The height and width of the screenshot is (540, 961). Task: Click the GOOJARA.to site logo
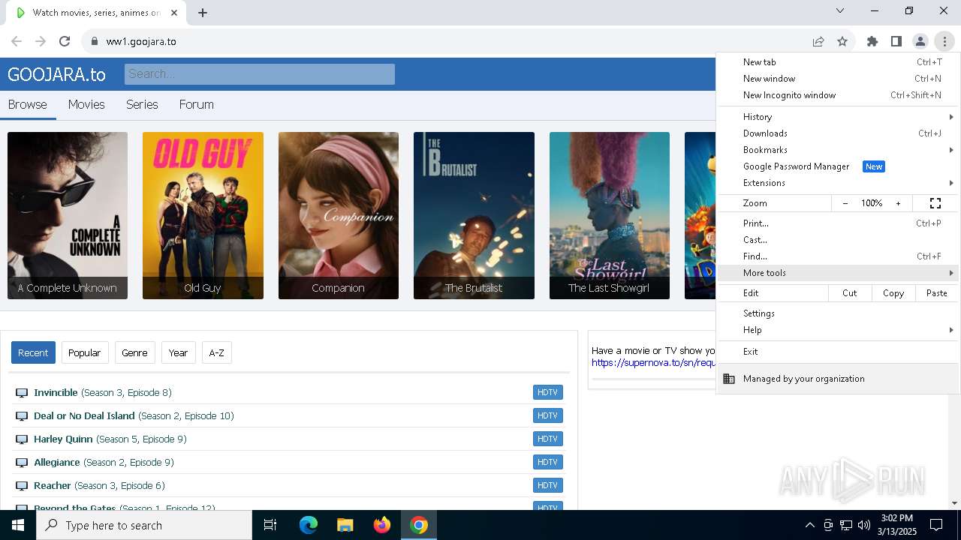(56, 74)
